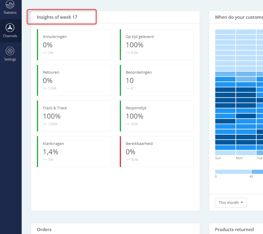Open the Op tijd geleverd card
The height and width of the screenshot is (234, 263).
tap(157, 45)
